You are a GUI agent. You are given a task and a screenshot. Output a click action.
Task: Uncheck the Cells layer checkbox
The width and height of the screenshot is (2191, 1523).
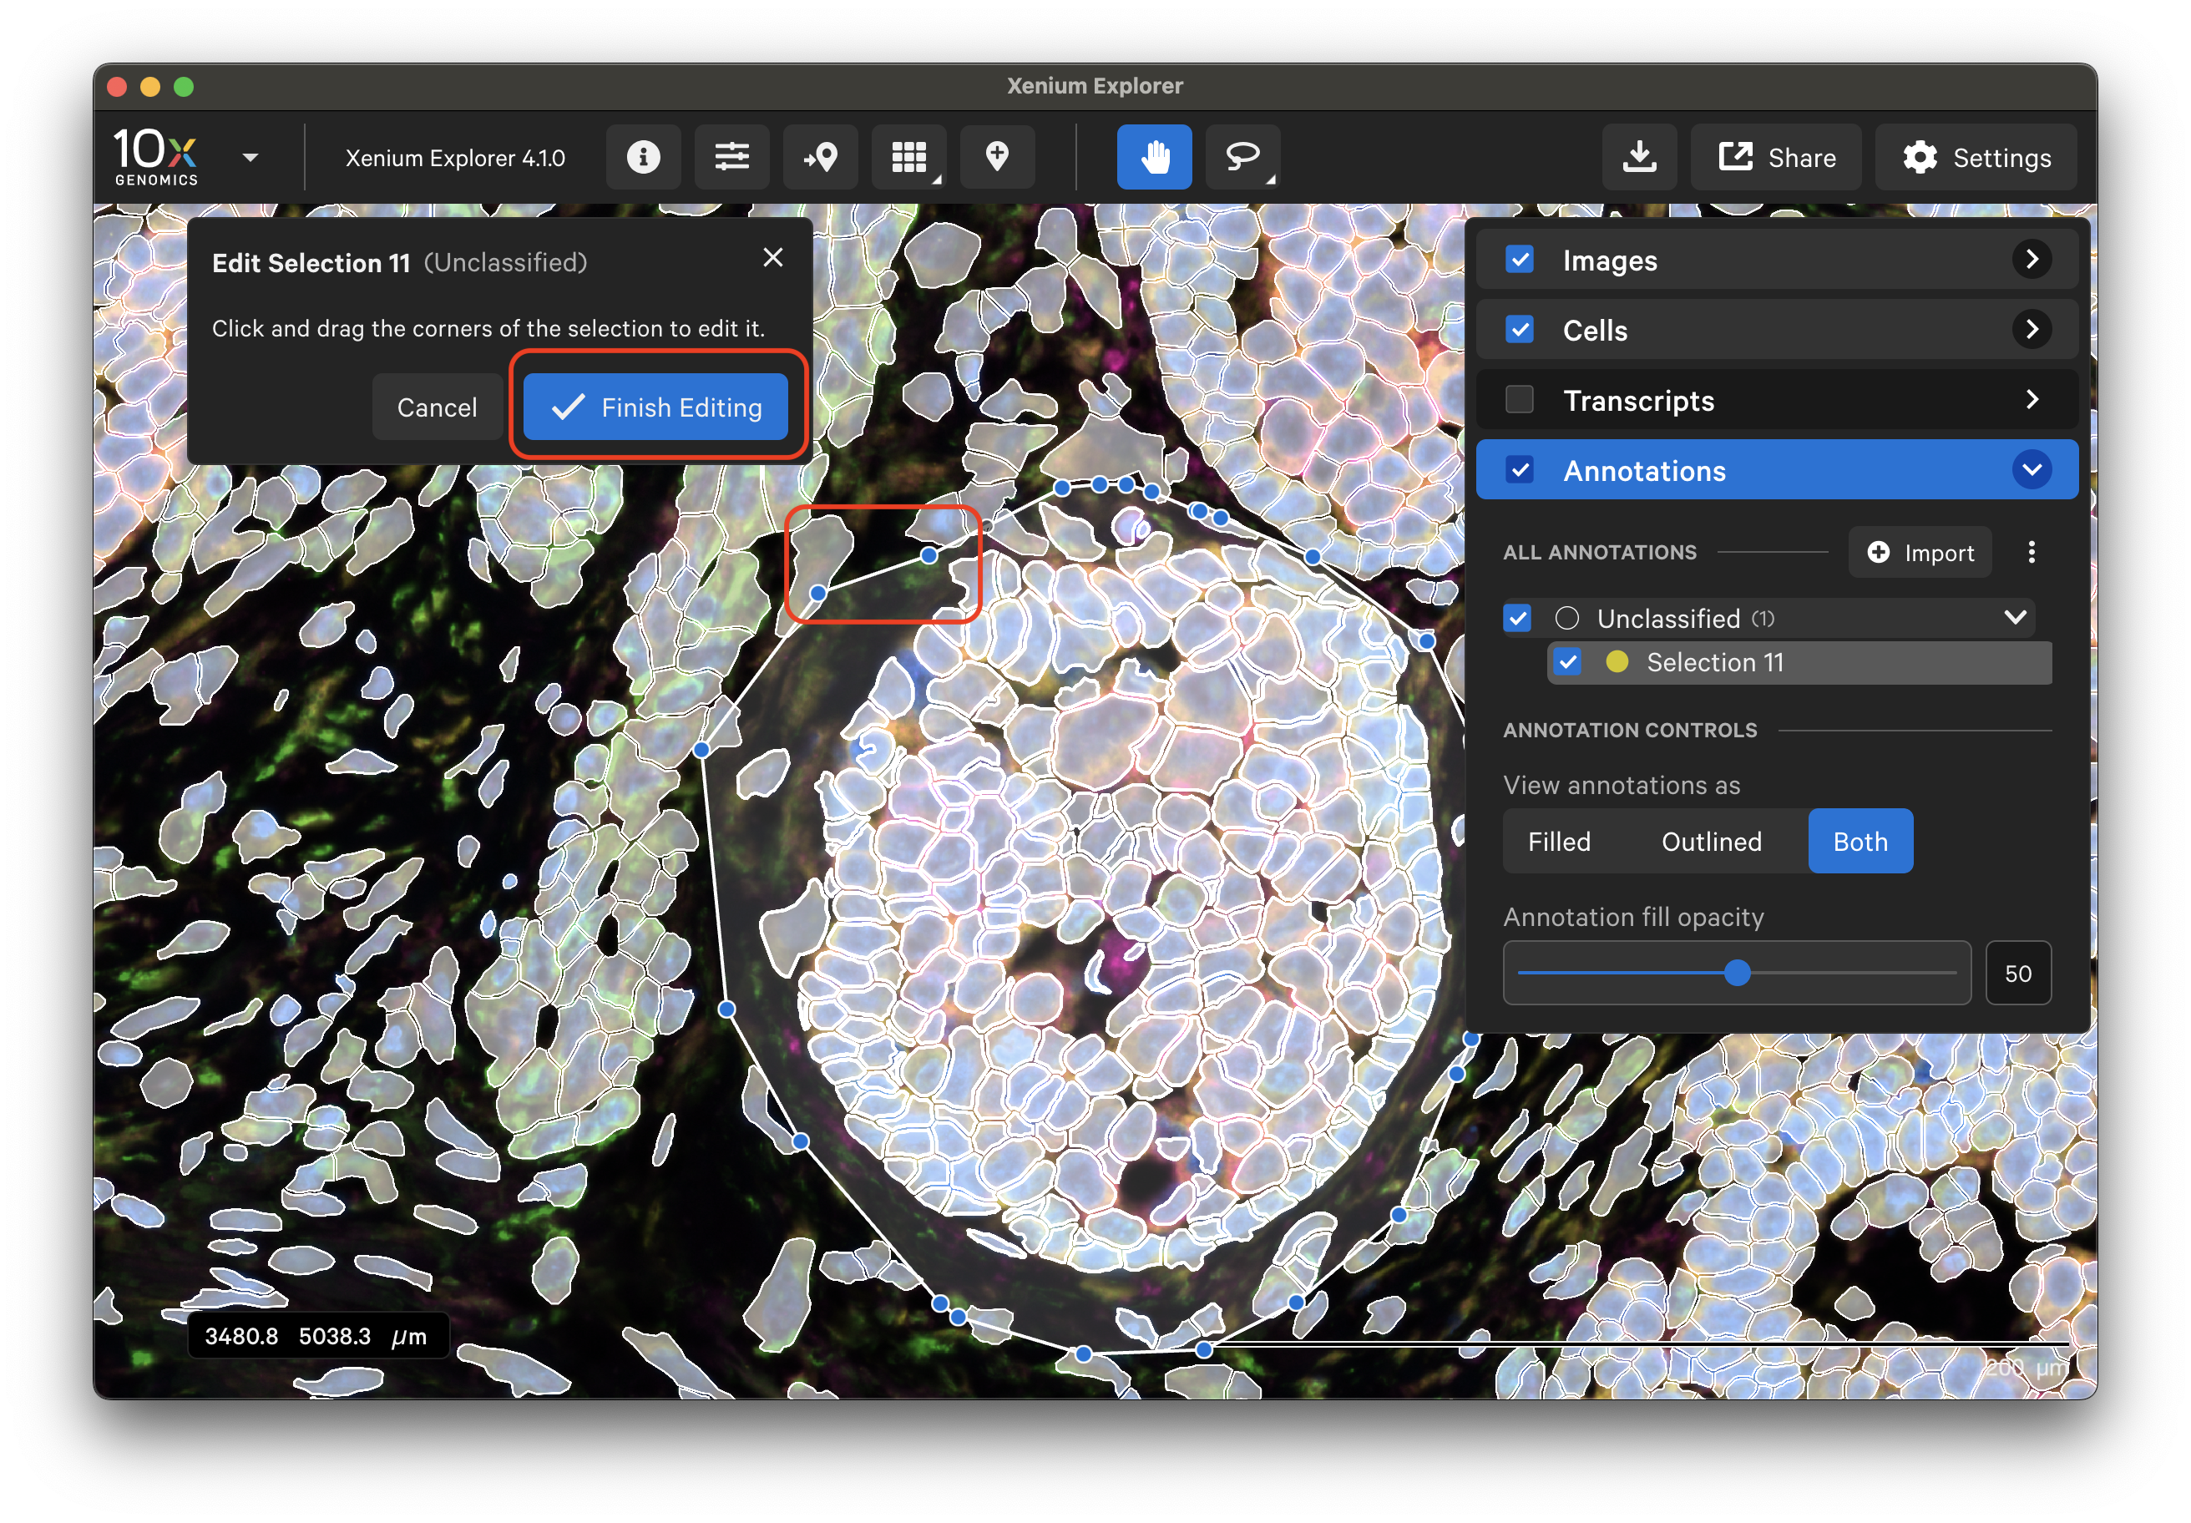tap(1519, 330)
